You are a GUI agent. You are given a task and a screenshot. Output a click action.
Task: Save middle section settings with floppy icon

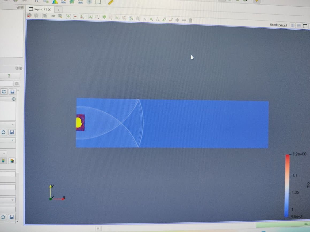click(12, 132)
